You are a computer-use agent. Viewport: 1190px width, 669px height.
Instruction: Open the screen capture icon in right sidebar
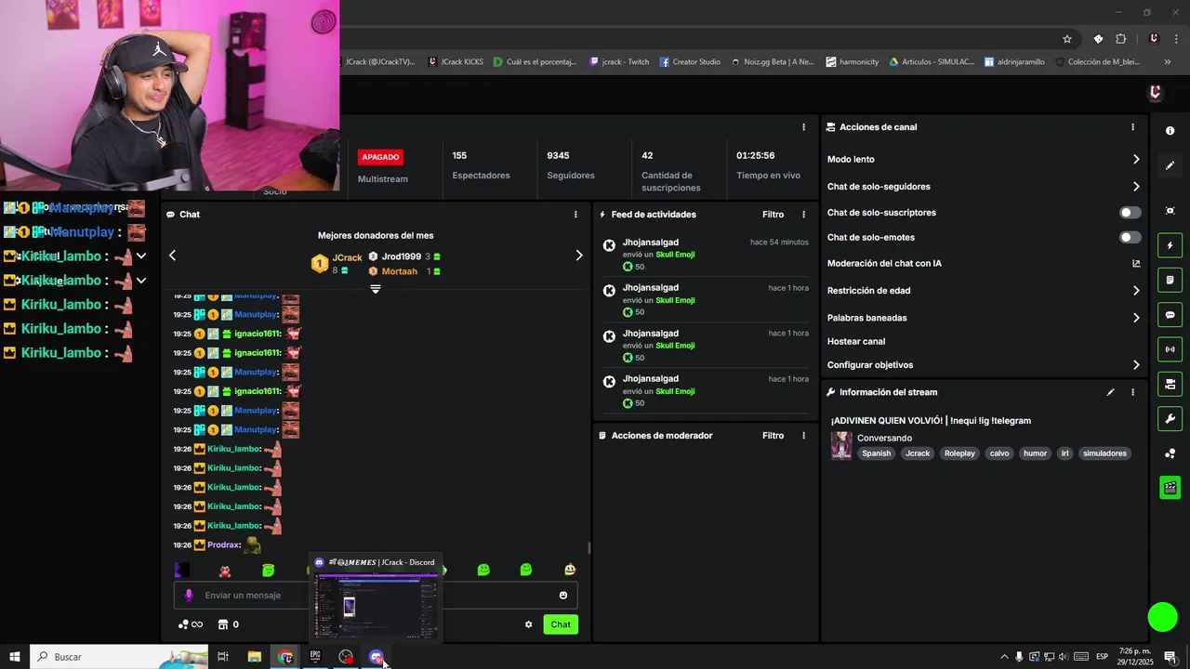click(x=1170, y=211)
